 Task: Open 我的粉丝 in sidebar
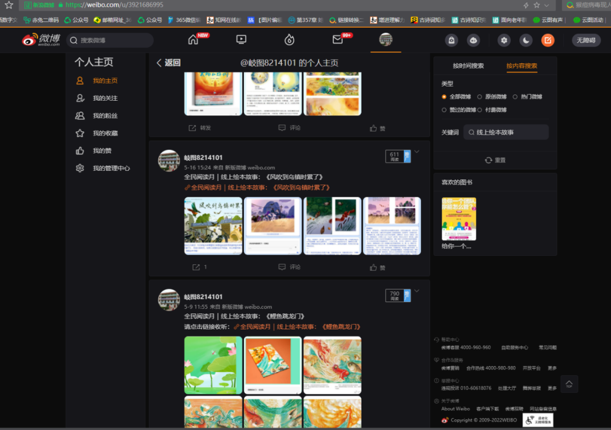pos(105,116)
